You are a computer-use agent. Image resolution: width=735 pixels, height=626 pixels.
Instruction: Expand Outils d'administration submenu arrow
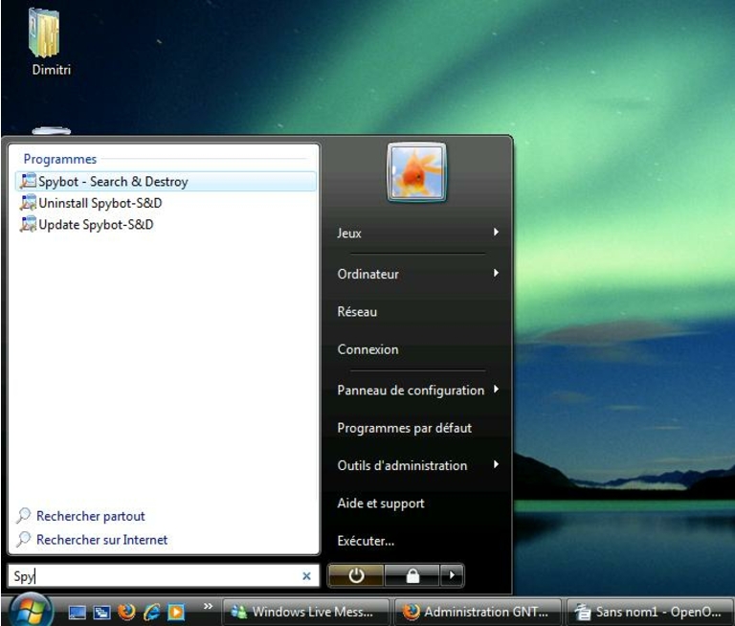496,464
